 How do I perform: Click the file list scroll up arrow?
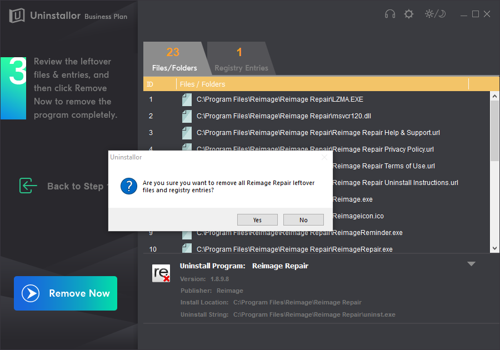click(x=494, y=96)
